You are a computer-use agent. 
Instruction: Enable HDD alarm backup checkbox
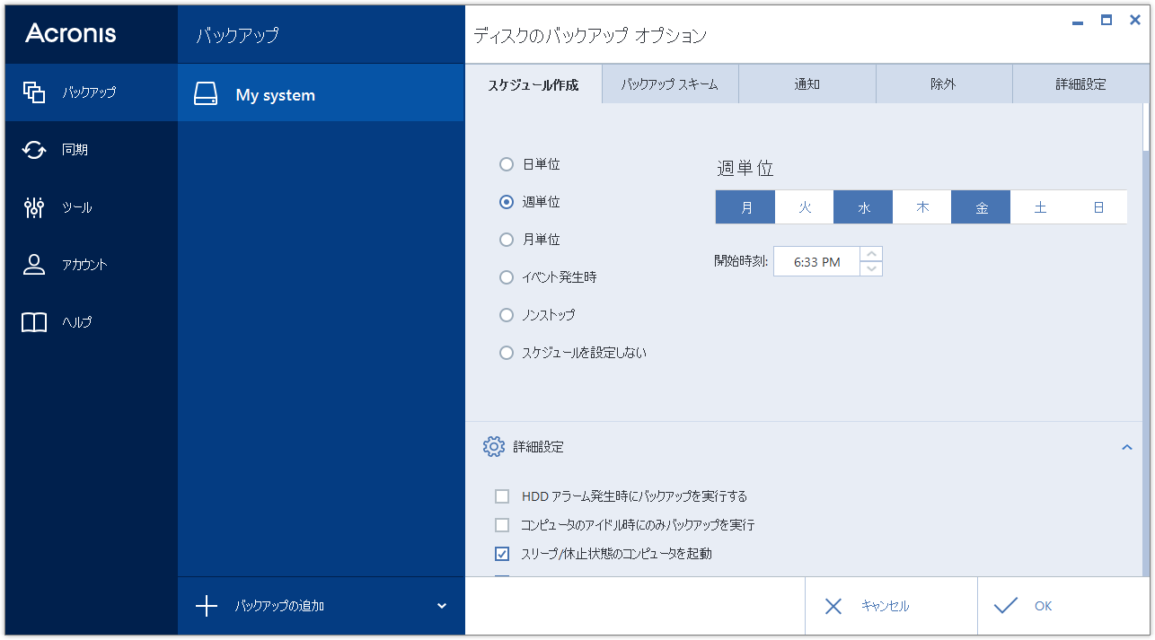502,496
